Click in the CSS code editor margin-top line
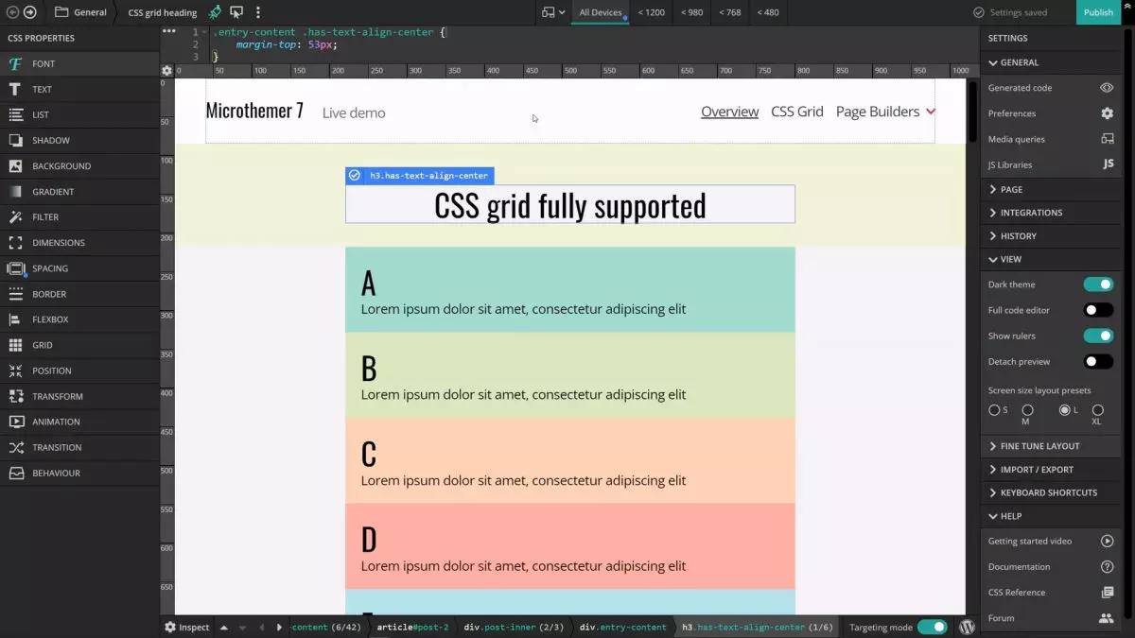Viewport: 1135px width, 638px height. (x=286, y=44)
